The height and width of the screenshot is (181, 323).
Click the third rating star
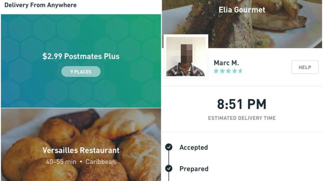tap(228, 71)
